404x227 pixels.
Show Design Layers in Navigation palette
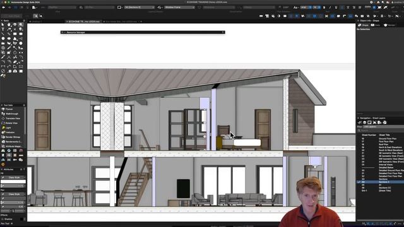click(365, 122)
